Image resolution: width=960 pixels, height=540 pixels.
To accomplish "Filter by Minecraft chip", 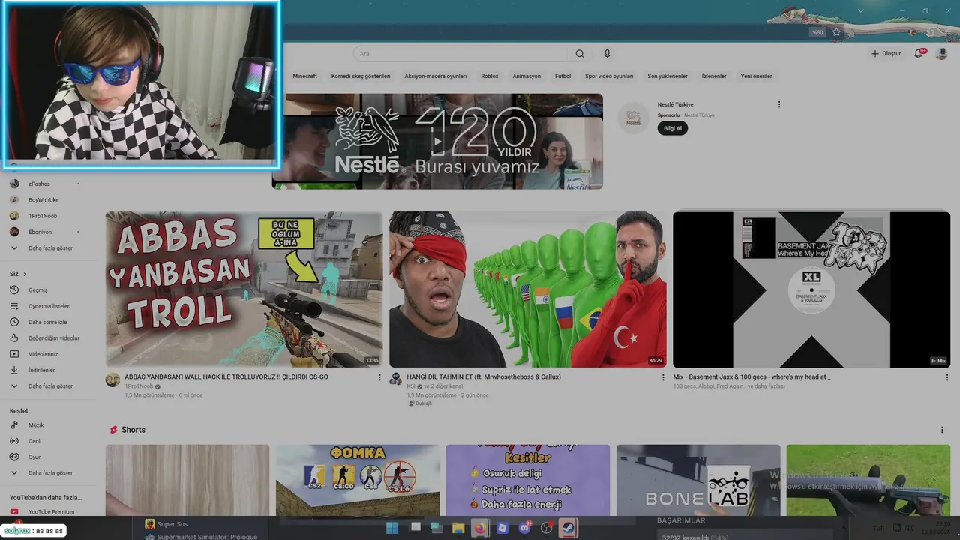I will point(304,76).
